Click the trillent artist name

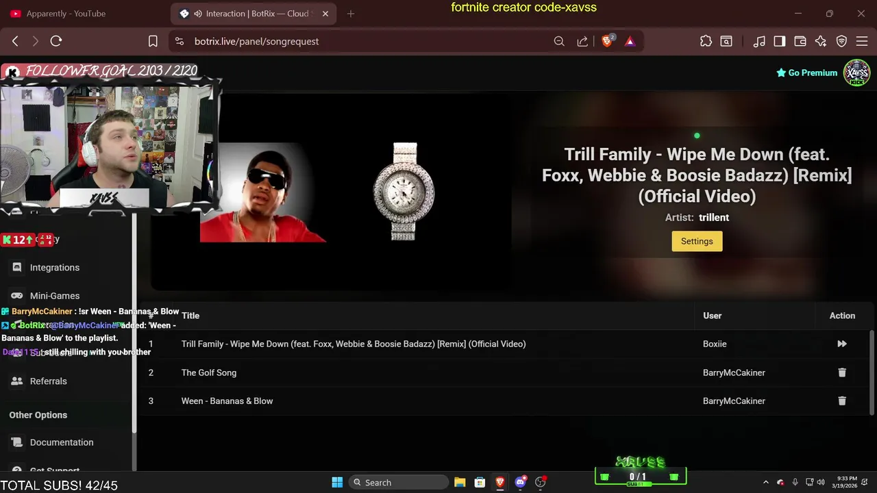point(714,218)
